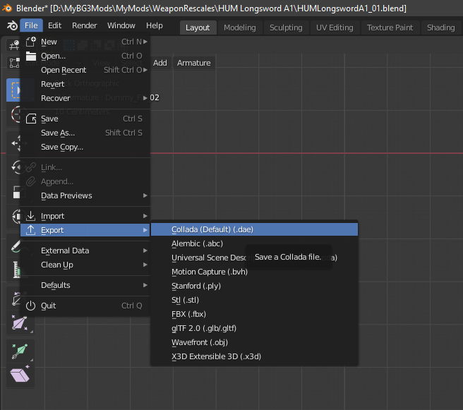Click the New file icon
The height and width of the screenshot is (410, 463).
coord(31,42)
